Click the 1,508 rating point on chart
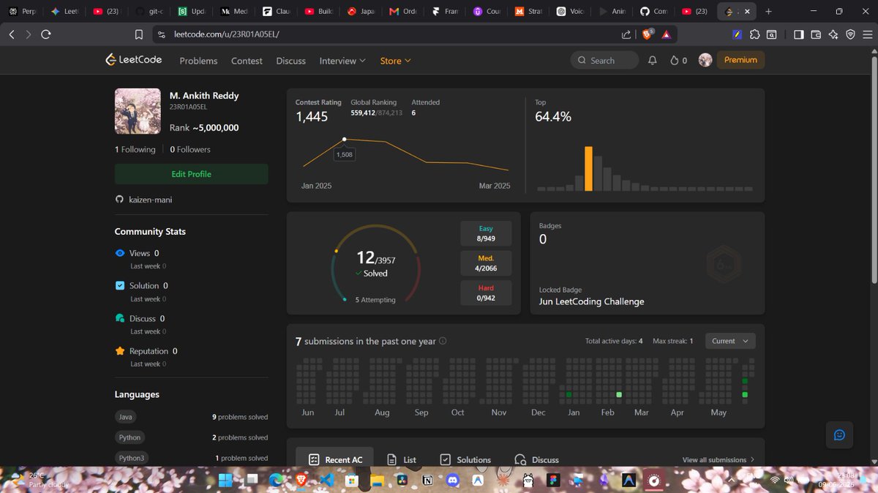The width and height of the screenshot is (878, 493). [345, 139]
